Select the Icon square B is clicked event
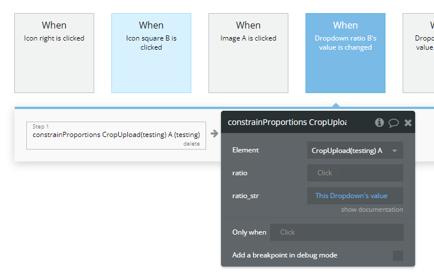 (x=151, y=53)
